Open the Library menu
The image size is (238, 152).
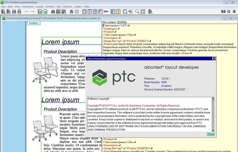pyautogui.click(x=78, y=6)
